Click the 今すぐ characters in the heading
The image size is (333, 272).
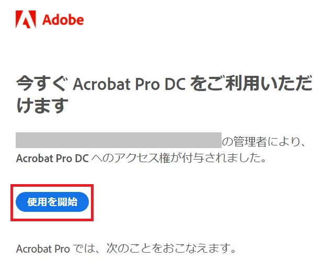[42, 83]
